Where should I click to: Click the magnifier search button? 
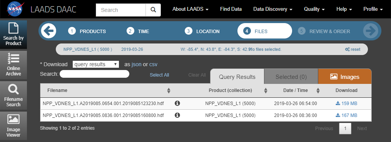[153, 10]
